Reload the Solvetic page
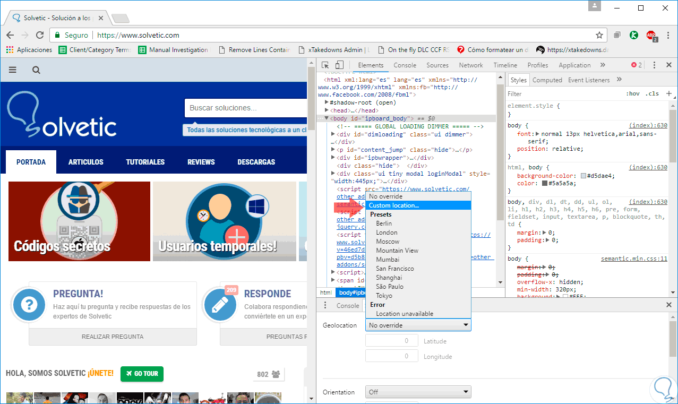This screenshot has width=678, height=404. (x=40, y=35)
